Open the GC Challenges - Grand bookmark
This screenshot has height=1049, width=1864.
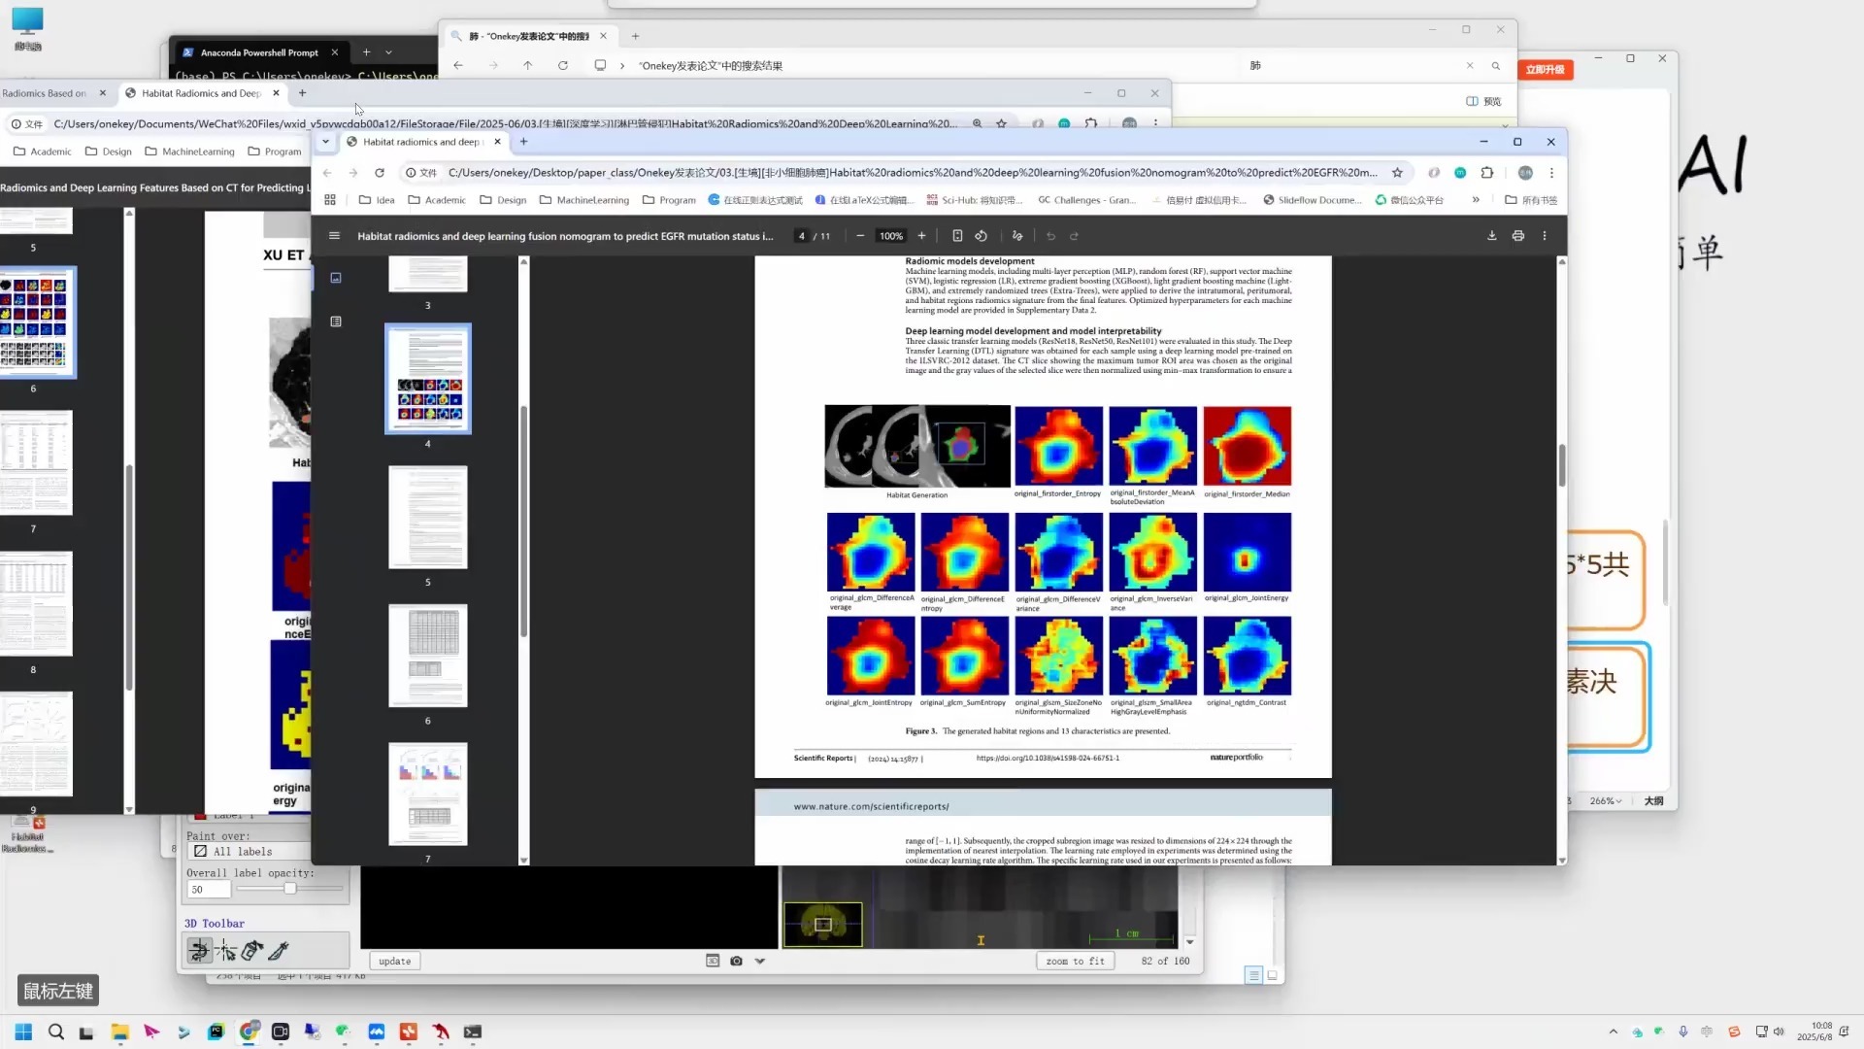click(x=1086, y=200)
